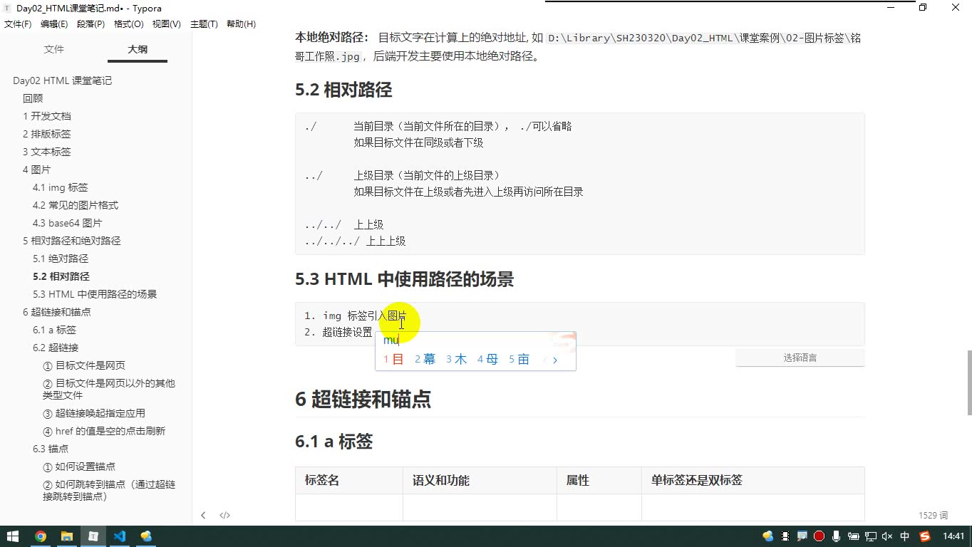
Task: Open File Explorer from the taskbar
Action: pos(66,536)
